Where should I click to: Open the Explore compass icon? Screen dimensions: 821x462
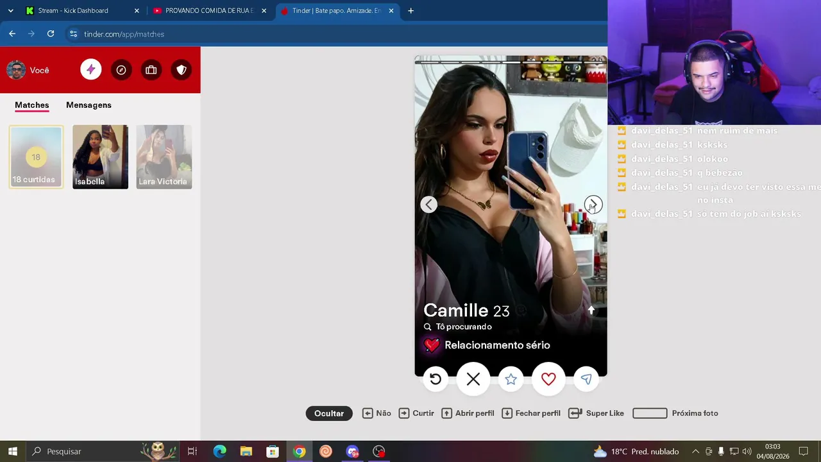(121, 70)
